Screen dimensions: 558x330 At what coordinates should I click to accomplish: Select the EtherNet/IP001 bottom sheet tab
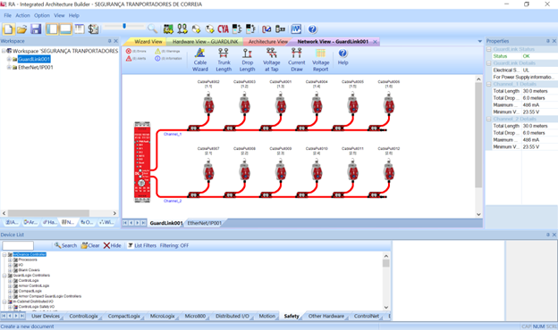(x=204, y=223)
